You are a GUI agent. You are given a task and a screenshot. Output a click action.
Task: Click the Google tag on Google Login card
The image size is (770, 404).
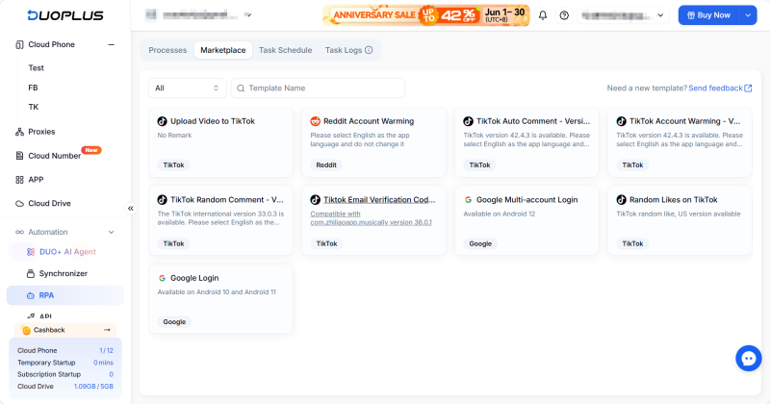[174, 322]
